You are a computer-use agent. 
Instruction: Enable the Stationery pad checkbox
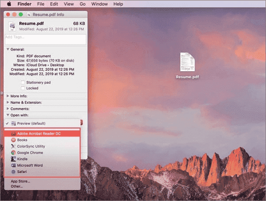click(23, 82)
